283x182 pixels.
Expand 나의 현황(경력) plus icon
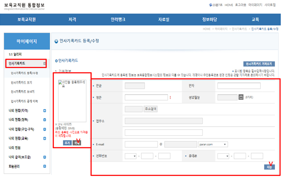(45, 120)
